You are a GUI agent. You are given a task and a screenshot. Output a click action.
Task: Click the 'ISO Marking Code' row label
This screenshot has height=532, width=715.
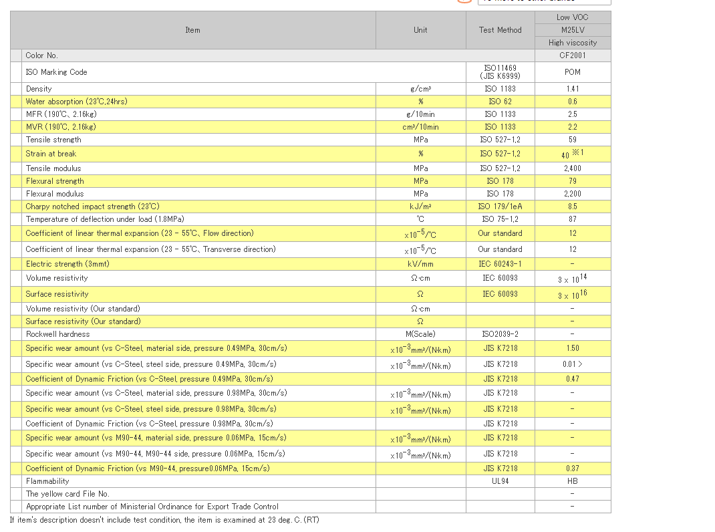coord(57,72)
